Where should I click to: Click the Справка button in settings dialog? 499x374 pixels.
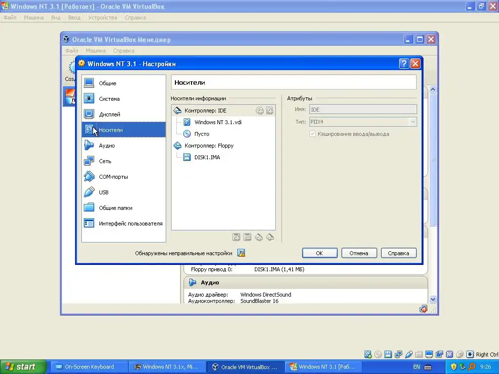pyautogui.click(x=399, y=253)
